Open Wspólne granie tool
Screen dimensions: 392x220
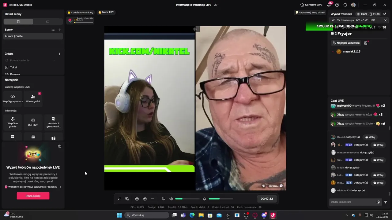13,122
